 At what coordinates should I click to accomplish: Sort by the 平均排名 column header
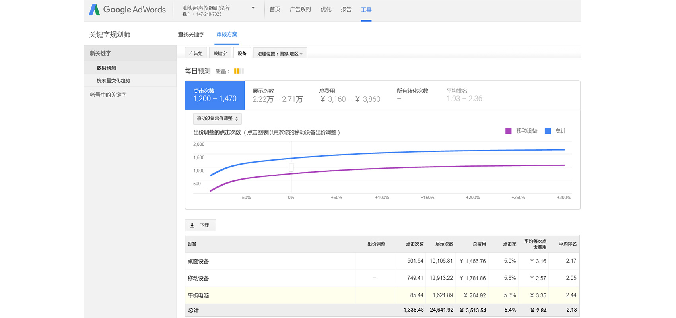pyautogui.click(x=568, y=244)
